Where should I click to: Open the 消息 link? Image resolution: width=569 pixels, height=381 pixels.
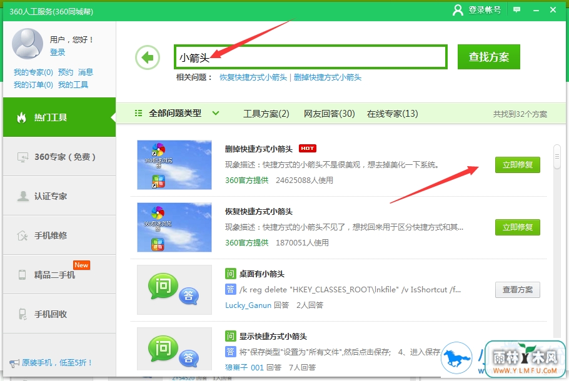pos(86,72)
